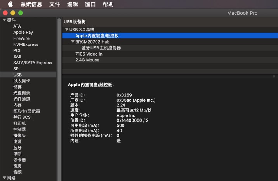Select 电源 in the sidebar

point(17,141)
